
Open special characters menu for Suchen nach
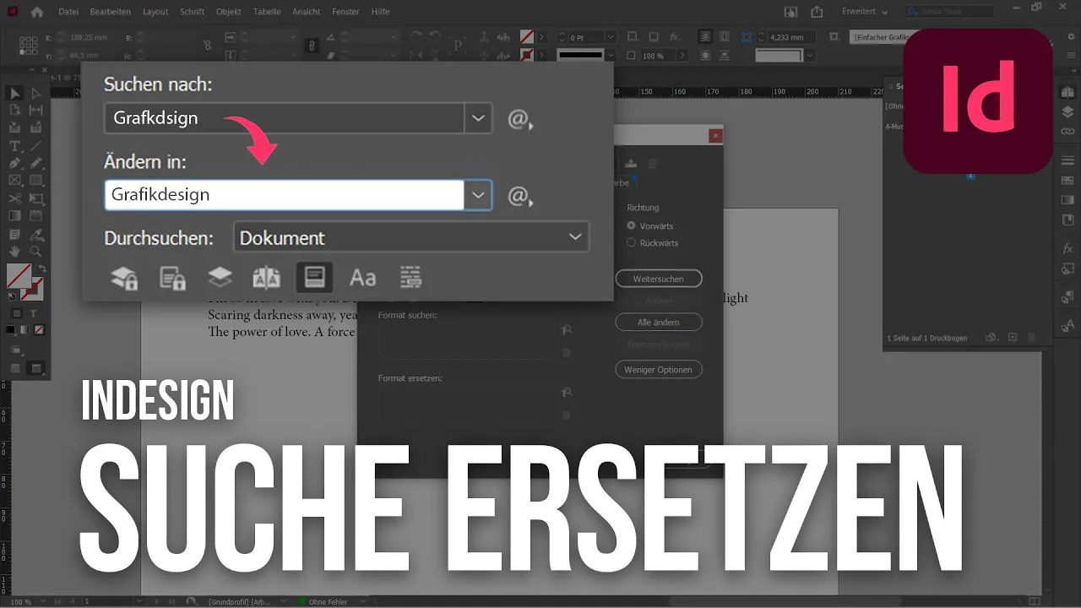(519, 120)
